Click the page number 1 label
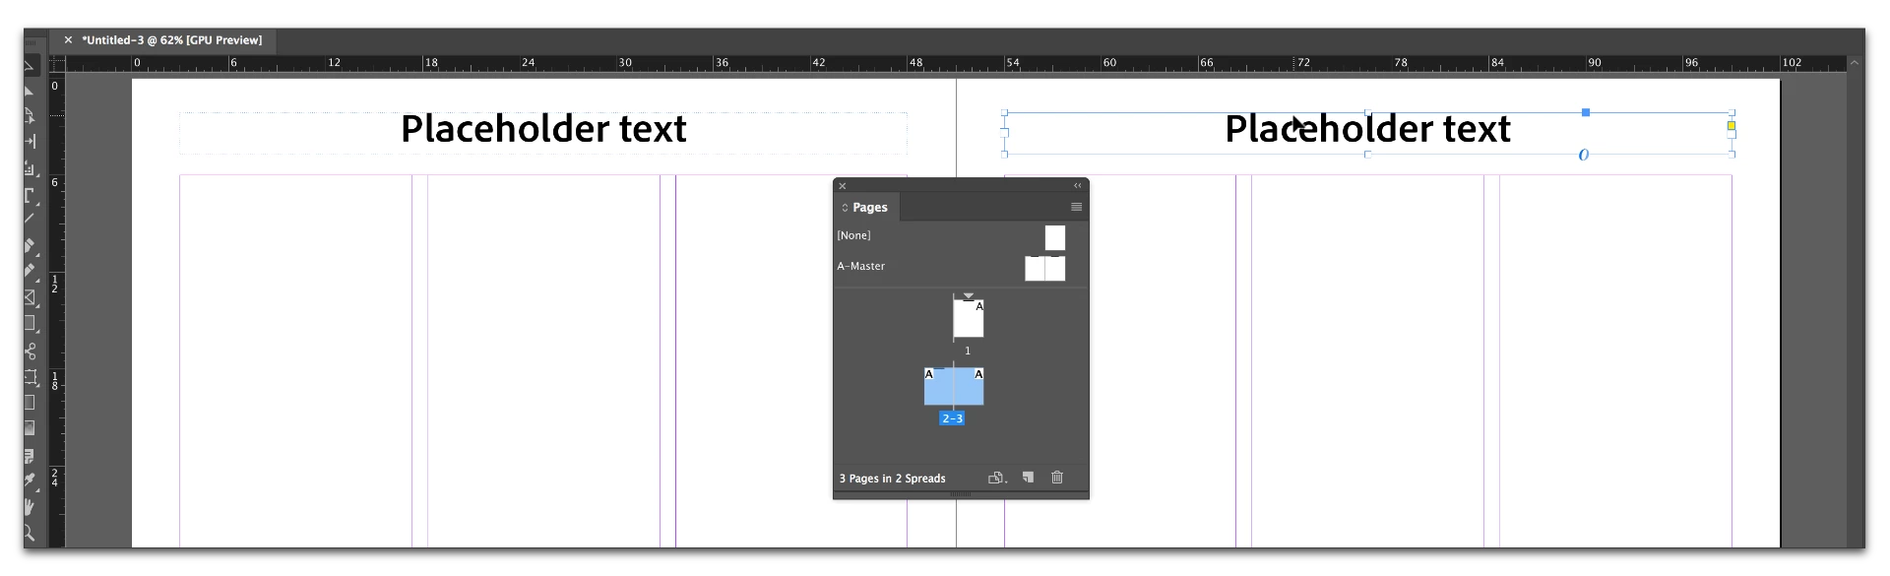The width and height of the screenshot is (1890, 576). 968,351
